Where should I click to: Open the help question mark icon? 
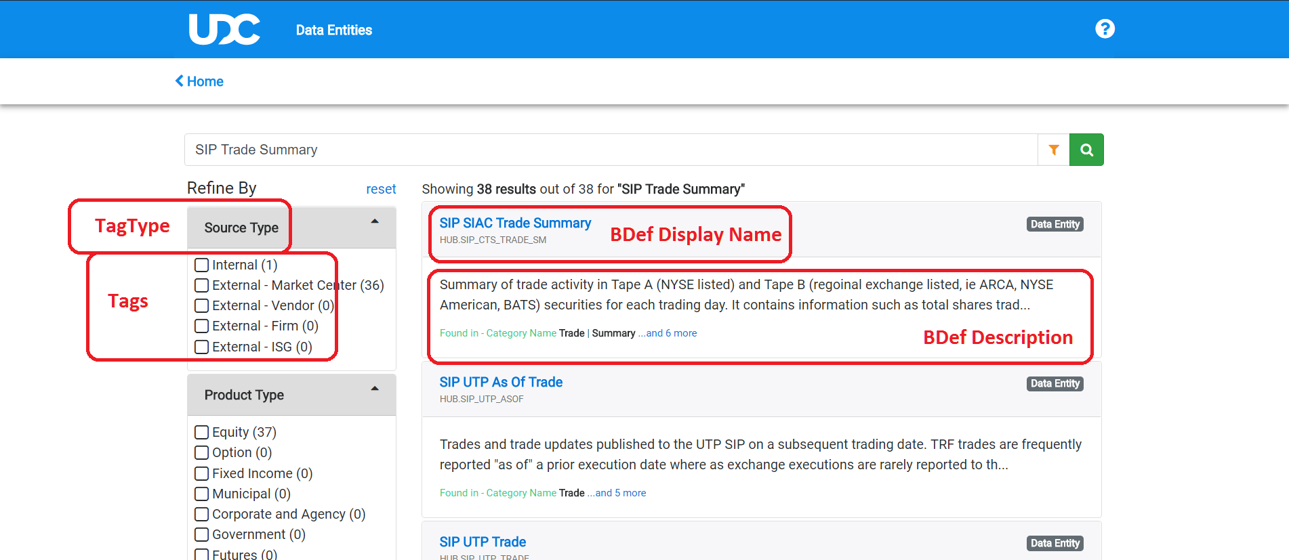pos(1105,29)
